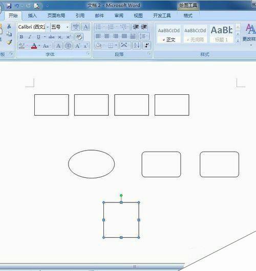This screenshot has width=256, height=271.
Task: Activate the Format Painter brush
Action: coord(9,42)
